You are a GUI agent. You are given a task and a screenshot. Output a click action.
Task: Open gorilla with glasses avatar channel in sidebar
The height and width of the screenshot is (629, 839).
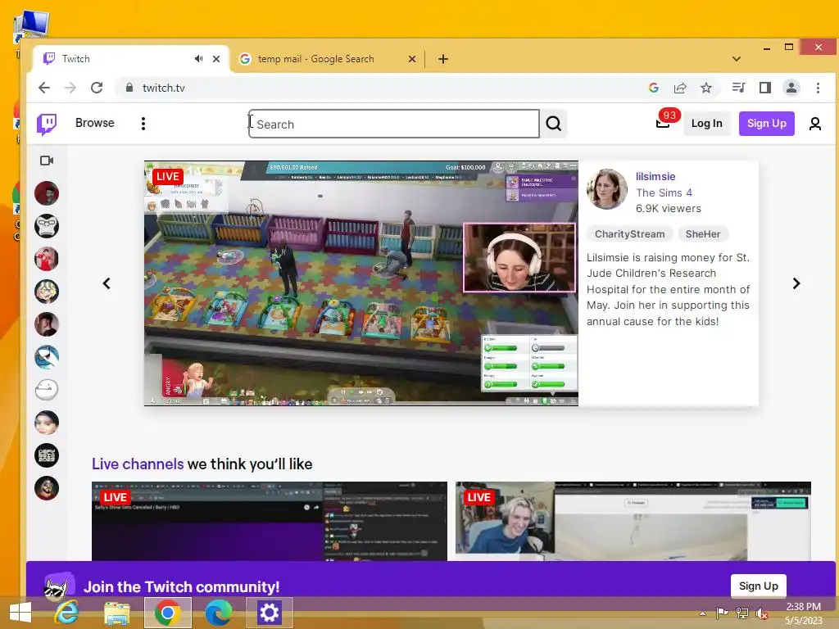pos(47,226)
